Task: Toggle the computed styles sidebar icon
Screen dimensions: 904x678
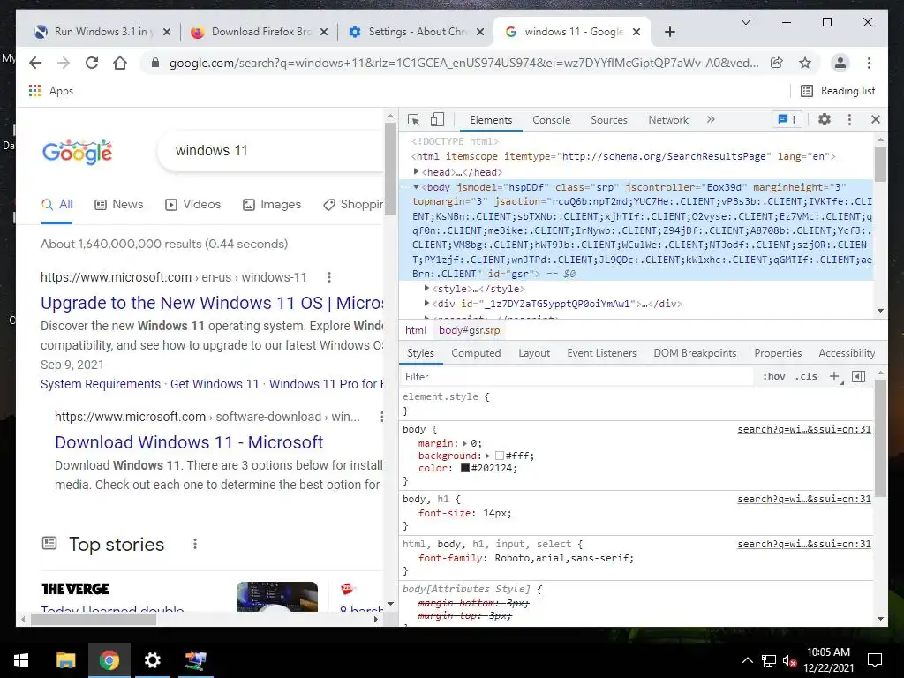Action: (x=858, y=376)
